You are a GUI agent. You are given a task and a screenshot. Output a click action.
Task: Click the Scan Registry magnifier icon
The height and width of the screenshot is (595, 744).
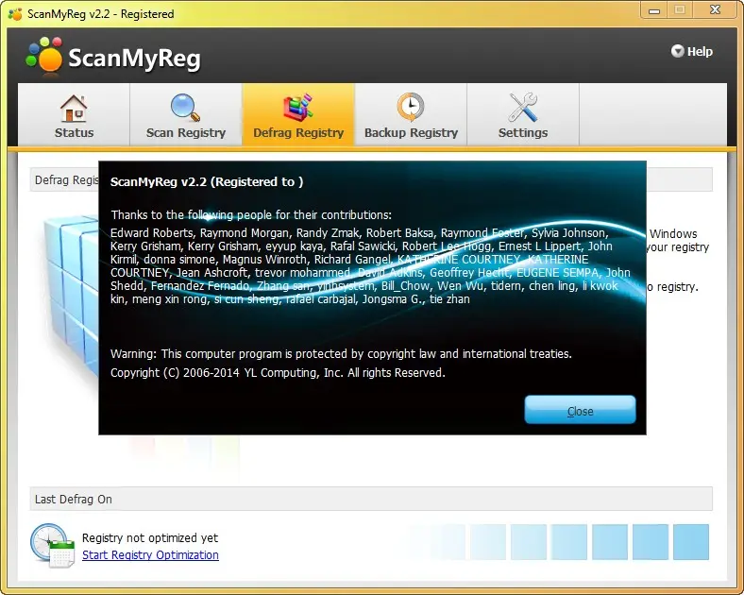(185, 108)
